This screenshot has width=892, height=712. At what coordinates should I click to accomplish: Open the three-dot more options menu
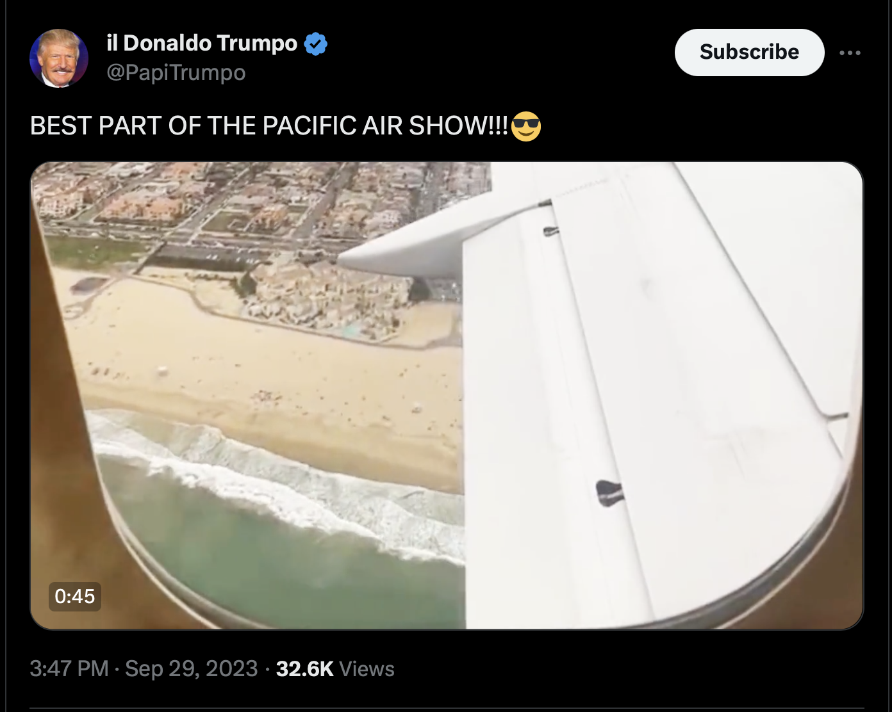850,53
